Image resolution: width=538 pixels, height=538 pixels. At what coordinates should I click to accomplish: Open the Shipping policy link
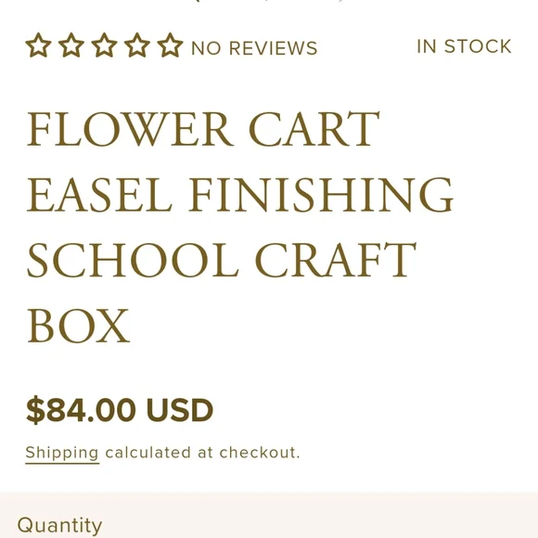tap(62, 453)
